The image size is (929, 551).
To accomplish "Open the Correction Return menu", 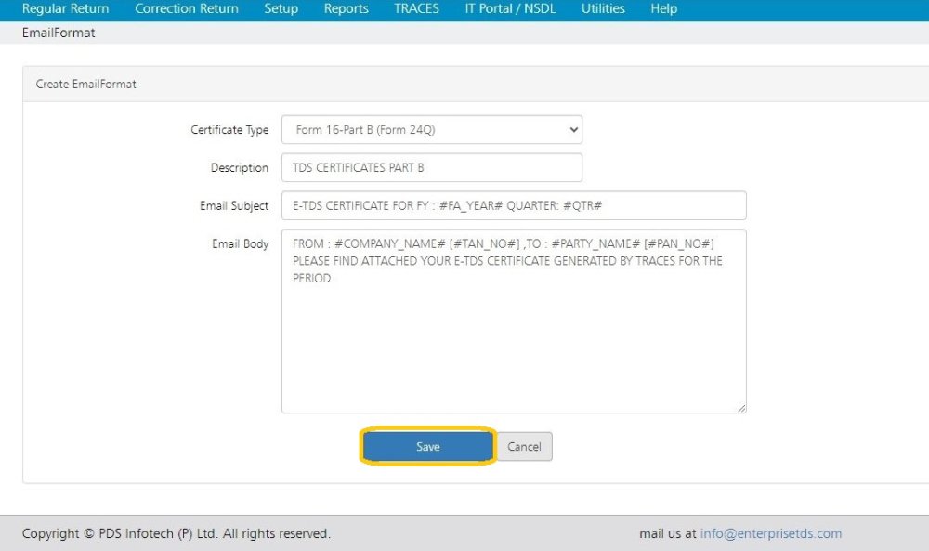I will (186, 8).
